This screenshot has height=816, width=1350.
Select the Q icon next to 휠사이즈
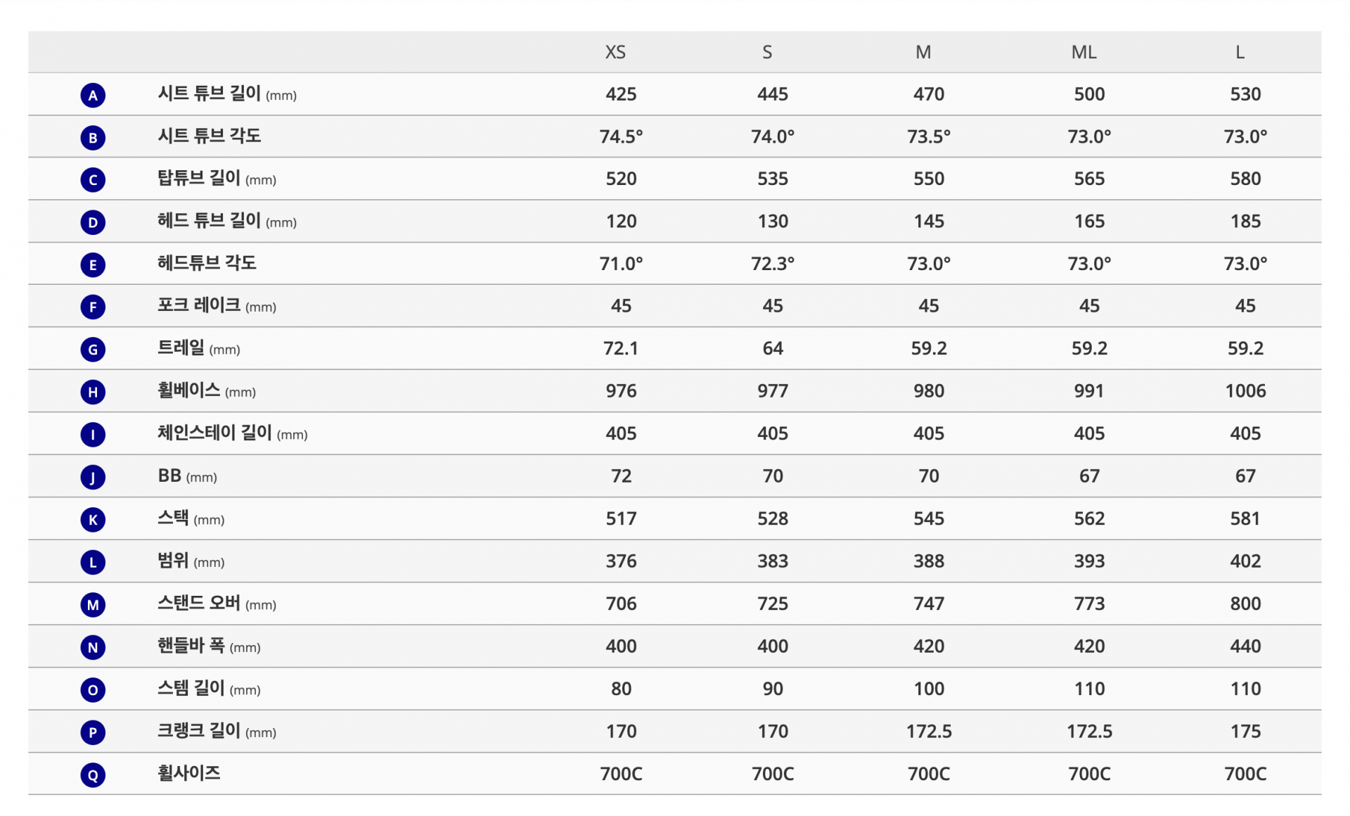(93, 774)
